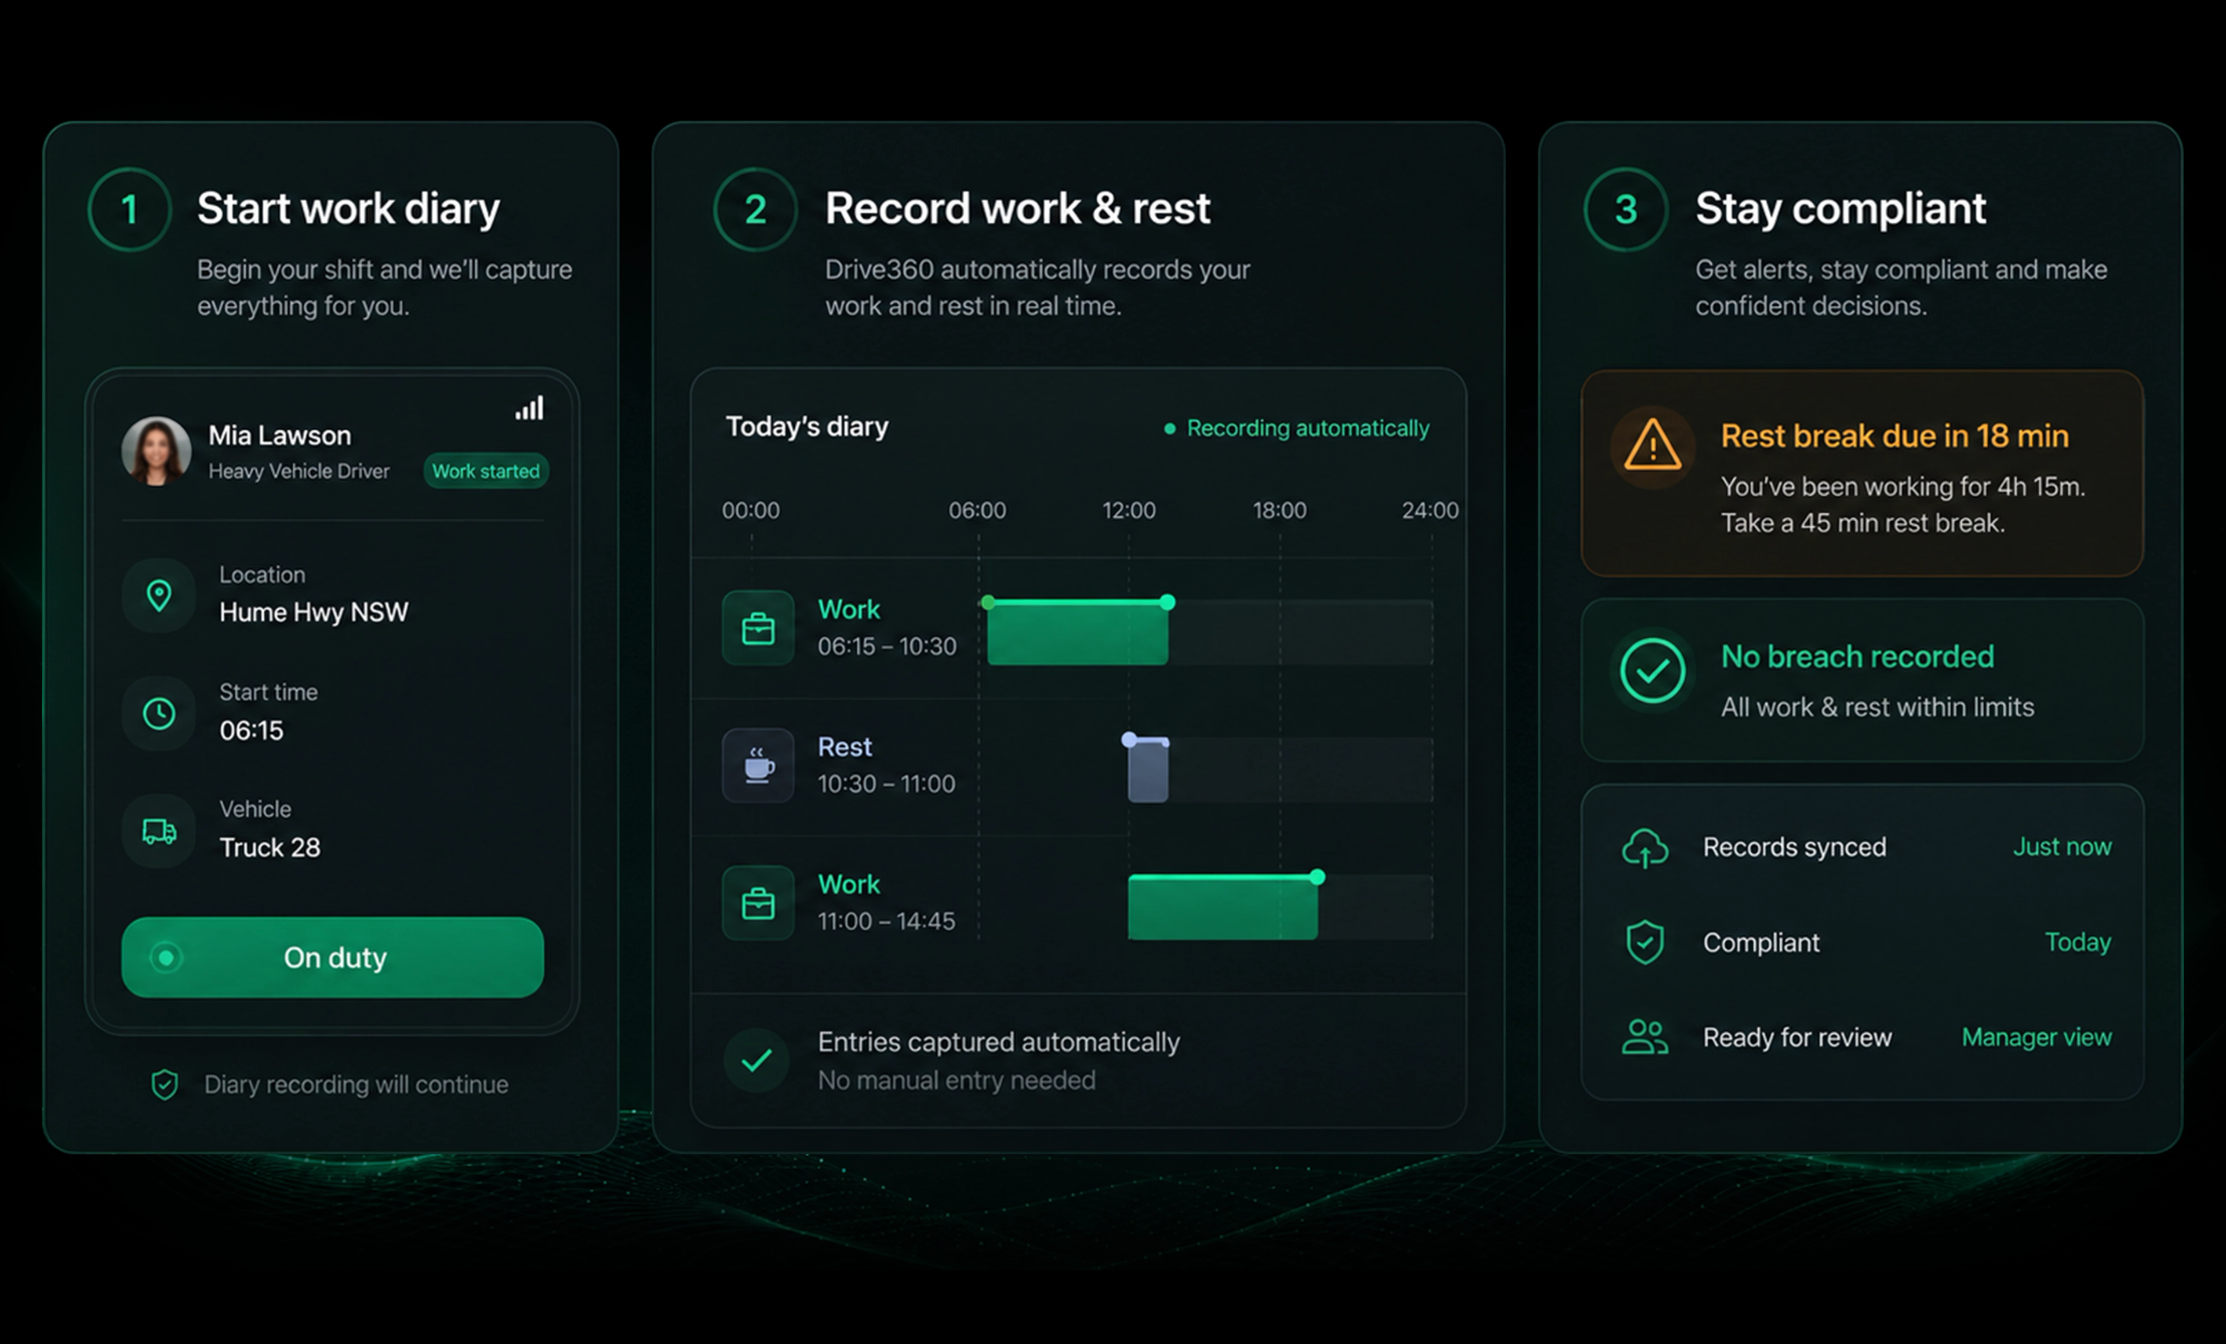Click the signal strength bars icon
2226x1344 pixels.
tap(529, 408)
